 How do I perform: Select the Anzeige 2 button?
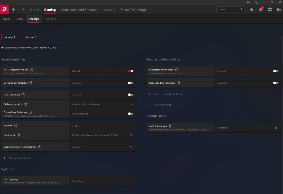[x=31, y=37]
